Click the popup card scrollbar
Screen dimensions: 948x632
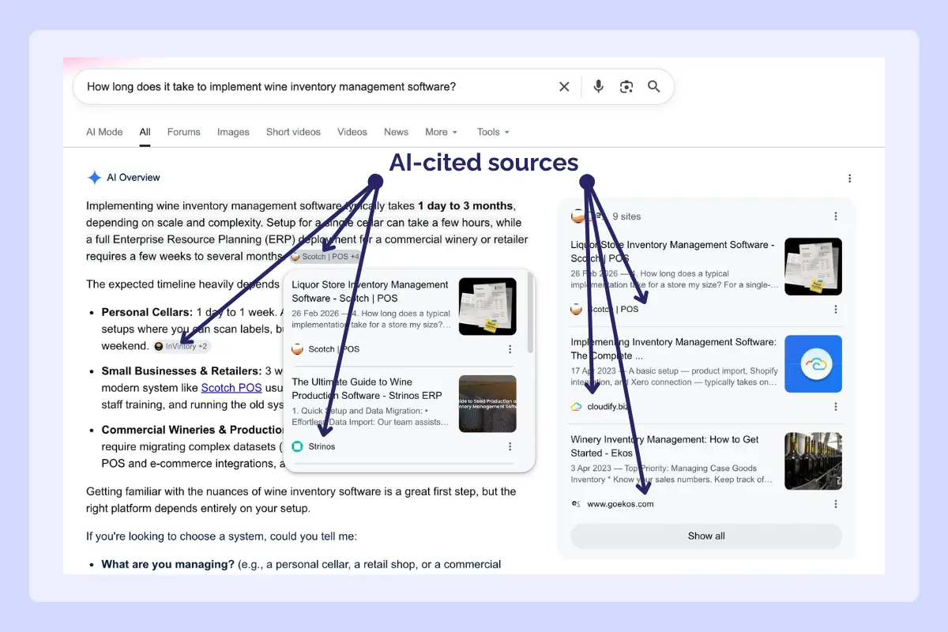point(531,314)
